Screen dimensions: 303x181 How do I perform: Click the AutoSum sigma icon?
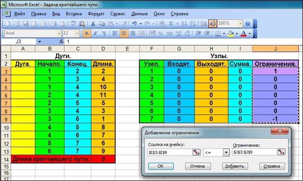171,24
